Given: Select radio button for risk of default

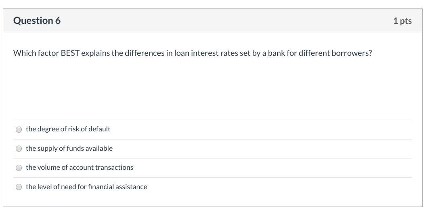Looking at the screenshot, I should 19,130.
